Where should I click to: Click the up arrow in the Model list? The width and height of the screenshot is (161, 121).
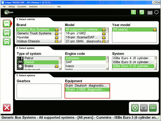(x=107, y=29)
